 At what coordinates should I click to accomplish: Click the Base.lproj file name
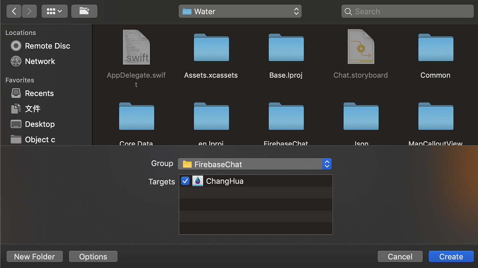pos(286,75)
